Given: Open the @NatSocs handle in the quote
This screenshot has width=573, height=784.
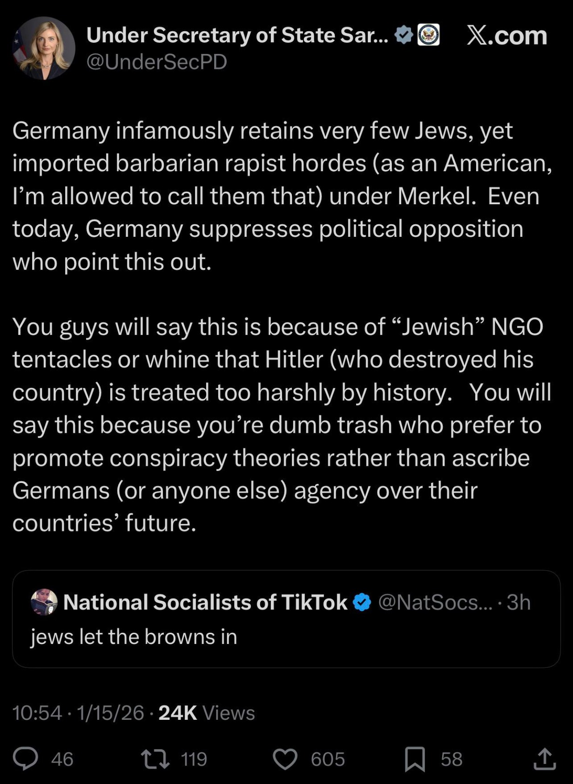Looking at the screenshot, I should [435, 602].
